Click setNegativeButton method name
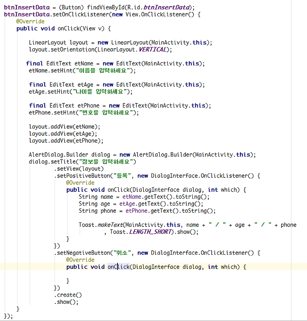Screen dimensions: 307x321 point(84,253)
